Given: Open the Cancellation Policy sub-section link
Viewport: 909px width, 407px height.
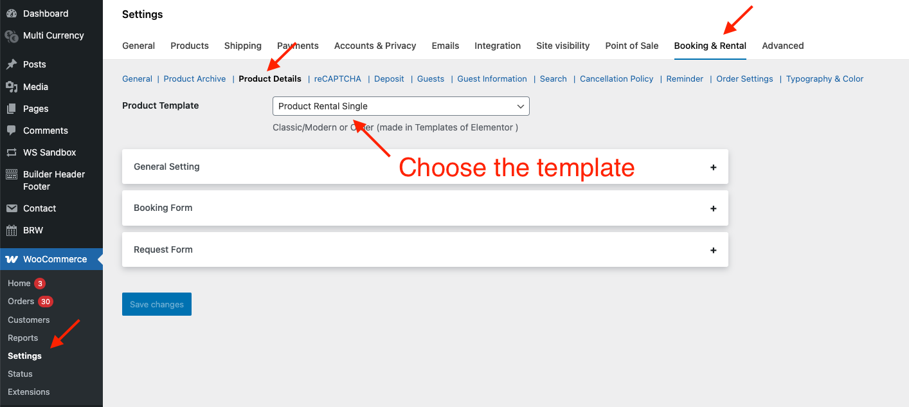Looking at the screenshot, I should click(616, 79).
